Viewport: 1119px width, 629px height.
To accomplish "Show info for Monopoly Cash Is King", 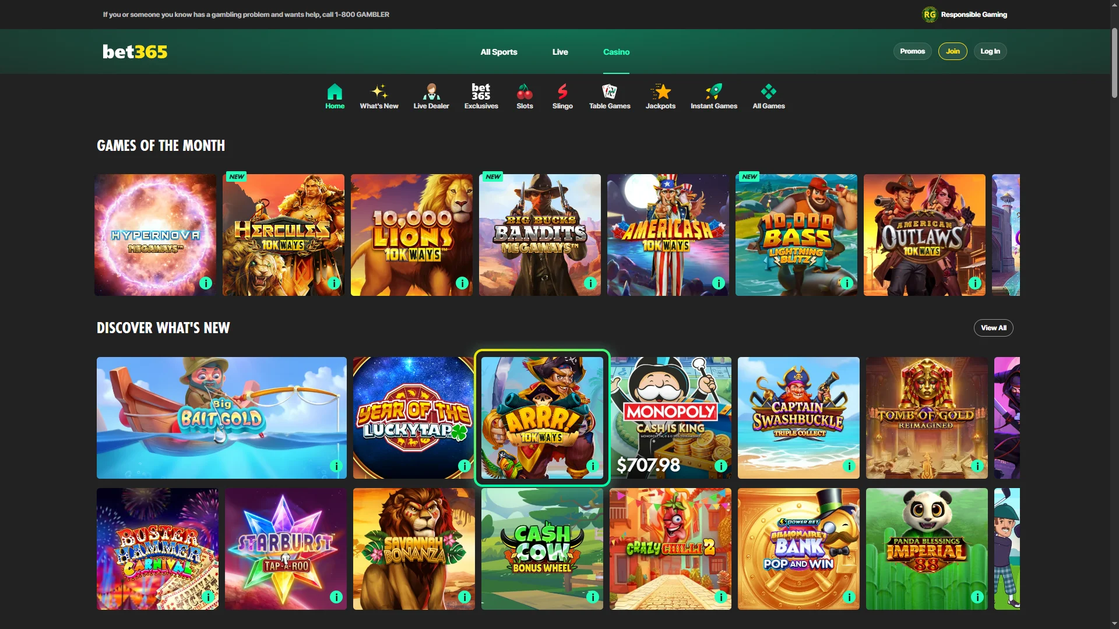I will (721, 466).
